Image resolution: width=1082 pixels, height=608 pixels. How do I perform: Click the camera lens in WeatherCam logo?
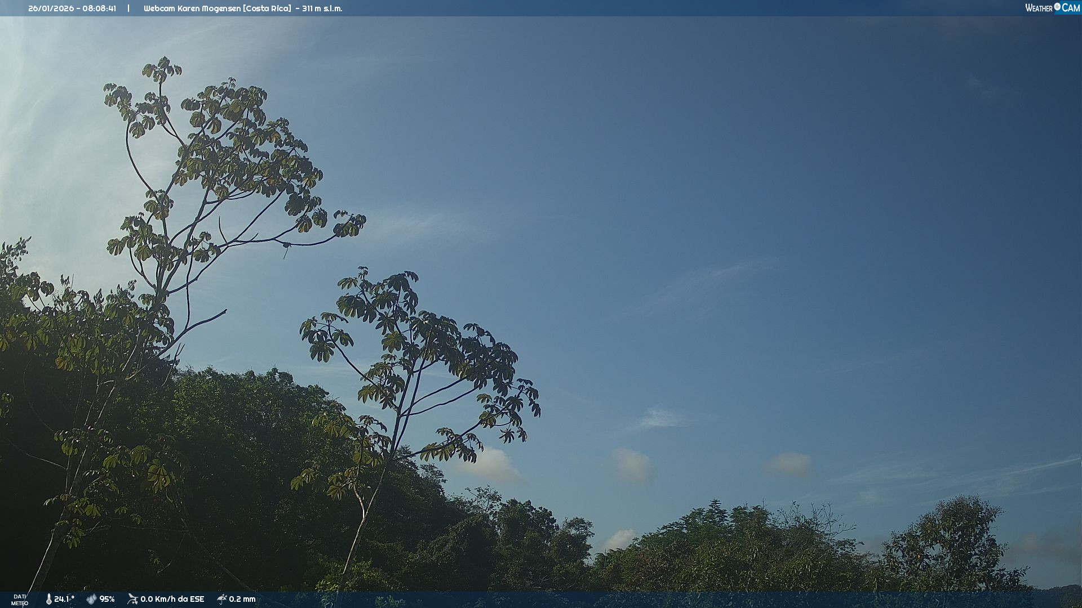pos(1057,7)
